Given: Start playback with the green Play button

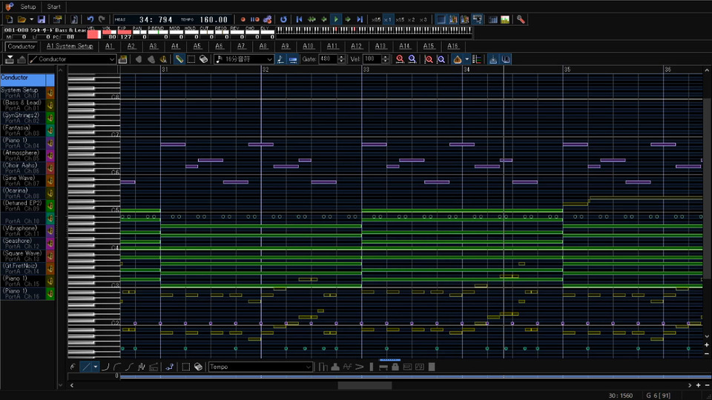Looking at the screenshot, I should click(336, 19).
